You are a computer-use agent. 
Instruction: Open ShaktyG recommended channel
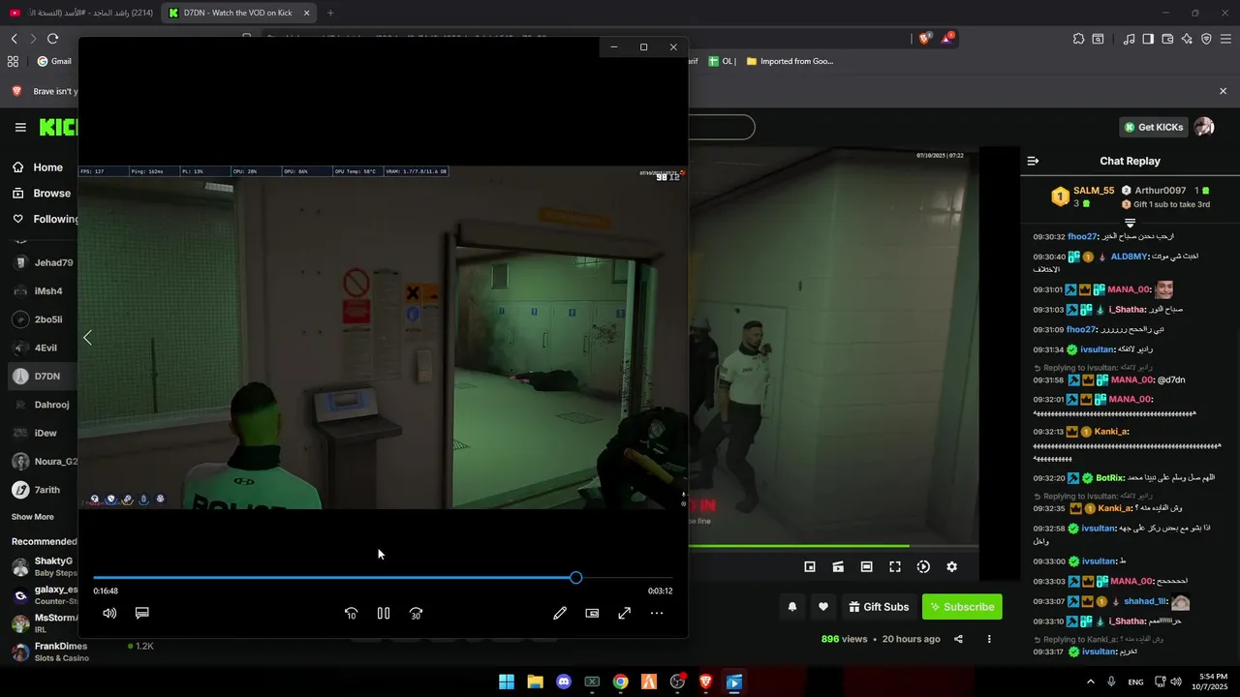pos(44,566)
